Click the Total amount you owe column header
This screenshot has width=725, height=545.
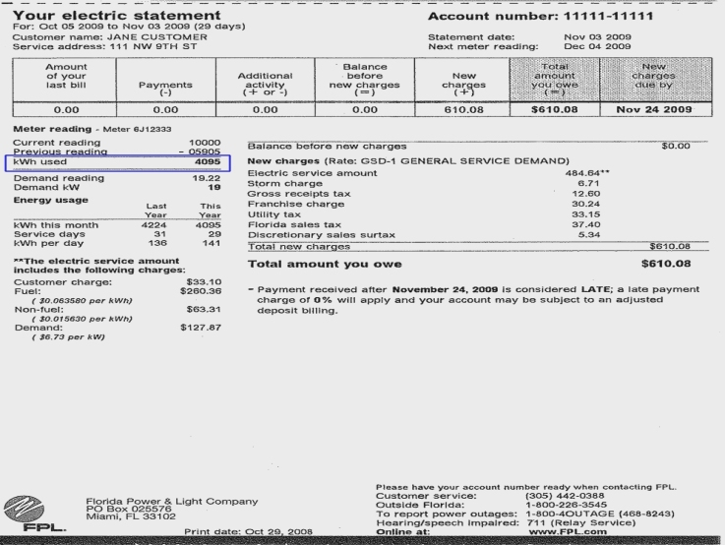click(x=555, y=80)
